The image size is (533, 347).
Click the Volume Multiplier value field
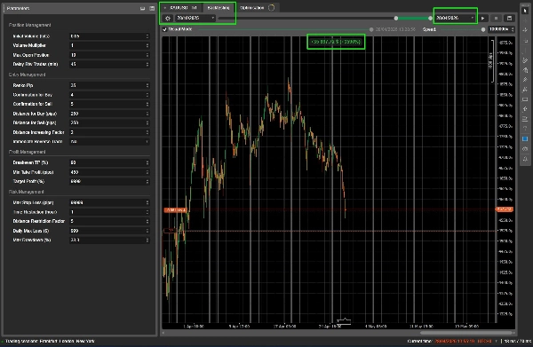(109, 45)
